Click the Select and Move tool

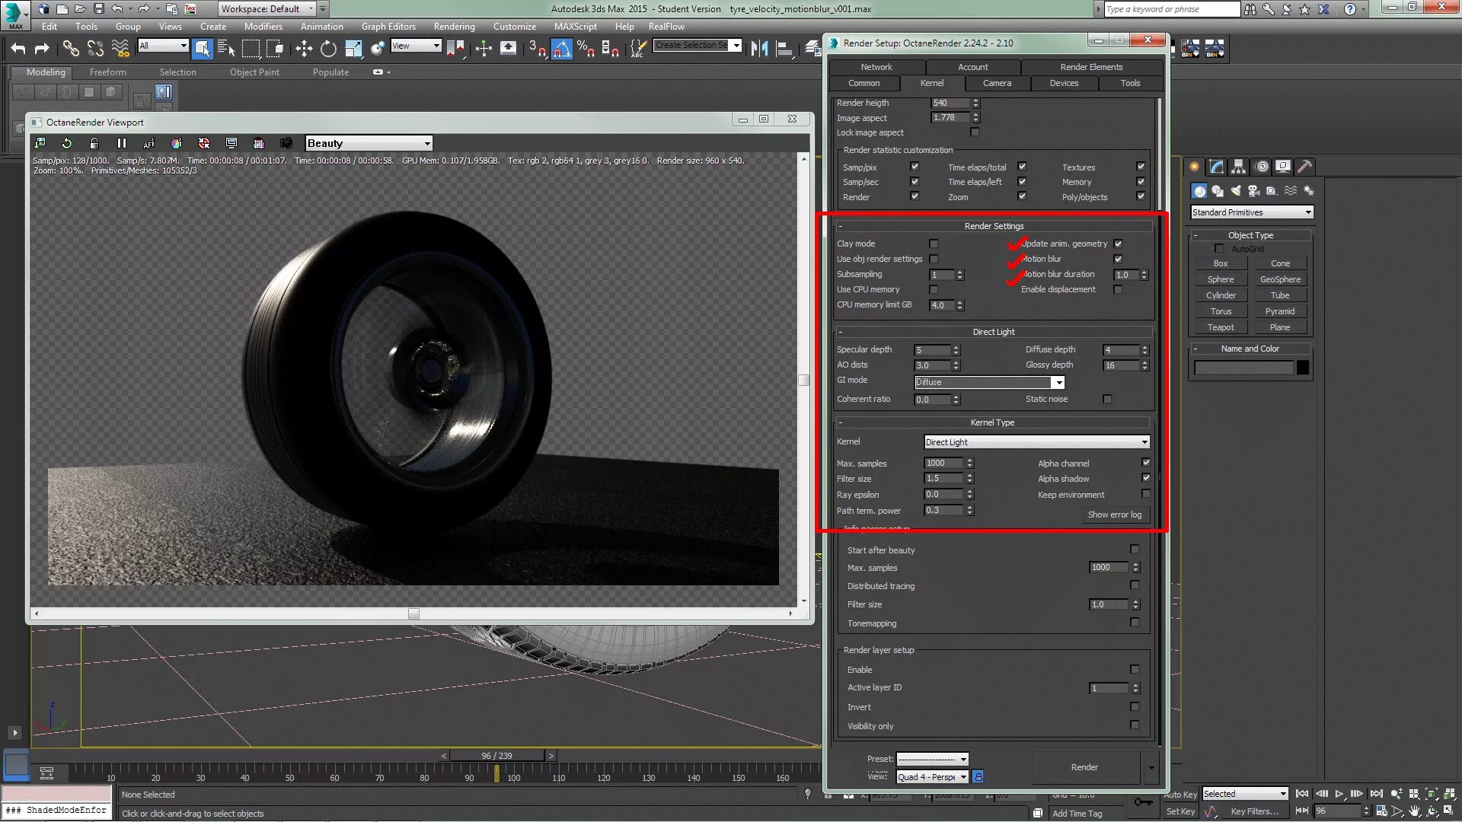coord(304,49)
